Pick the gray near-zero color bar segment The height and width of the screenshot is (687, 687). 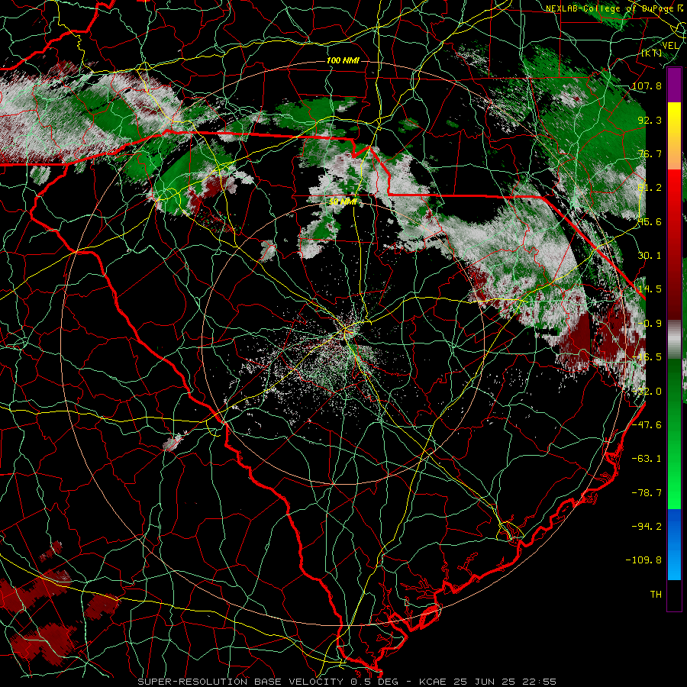coord(674,340)
